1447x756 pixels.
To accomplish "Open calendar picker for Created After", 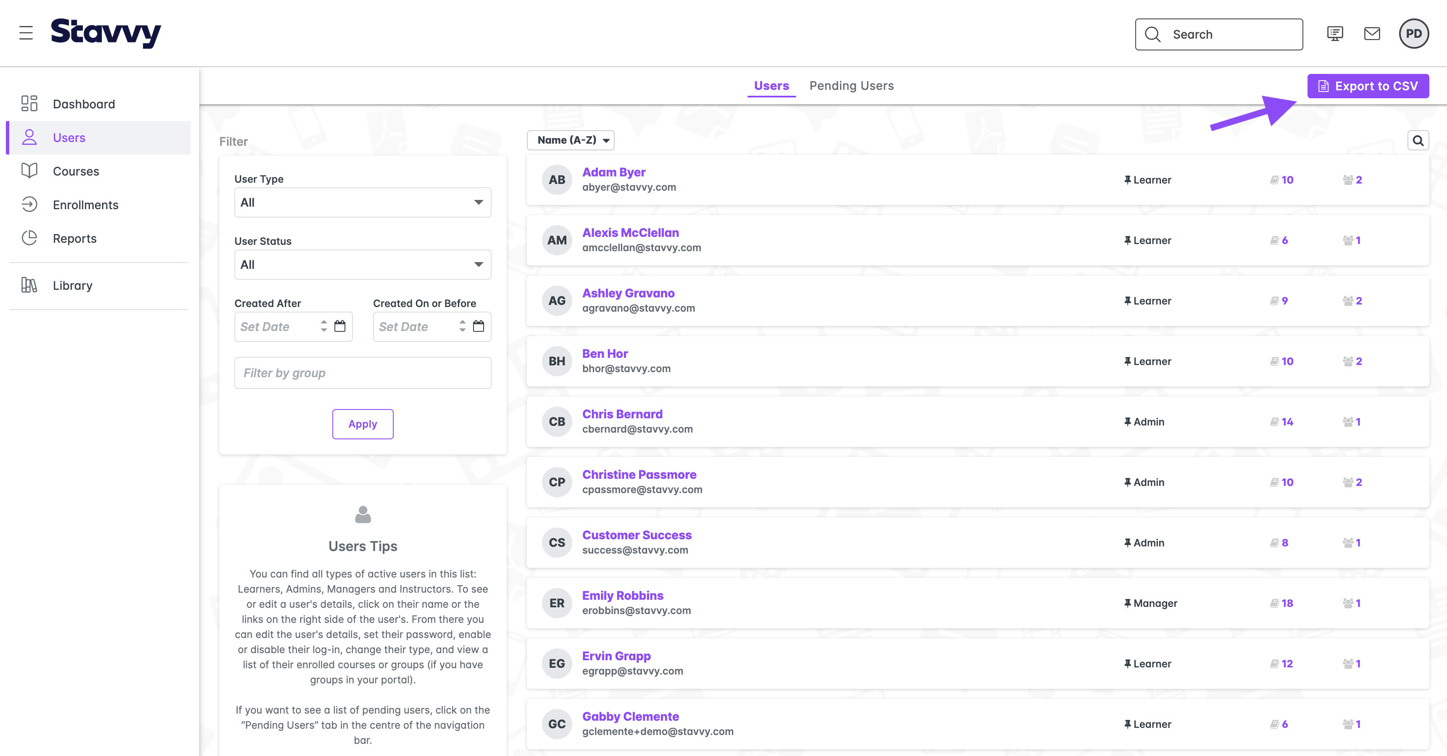I will (x=340, y=326).
